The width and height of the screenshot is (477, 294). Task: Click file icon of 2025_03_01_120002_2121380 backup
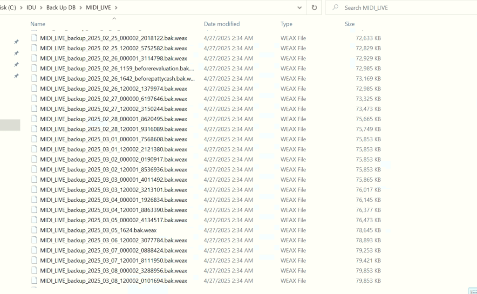click(34, 149)
